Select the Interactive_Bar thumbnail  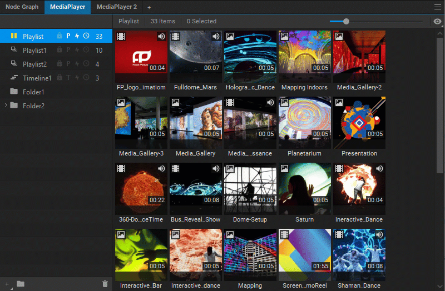(x=141, y=254)
